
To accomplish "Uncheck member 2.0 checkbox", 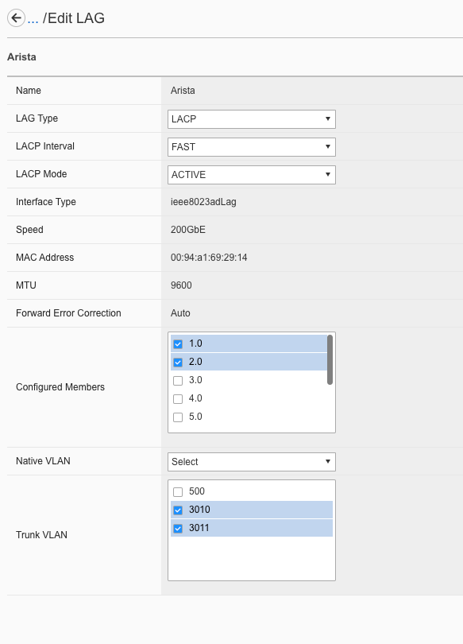I will (178, 363).
